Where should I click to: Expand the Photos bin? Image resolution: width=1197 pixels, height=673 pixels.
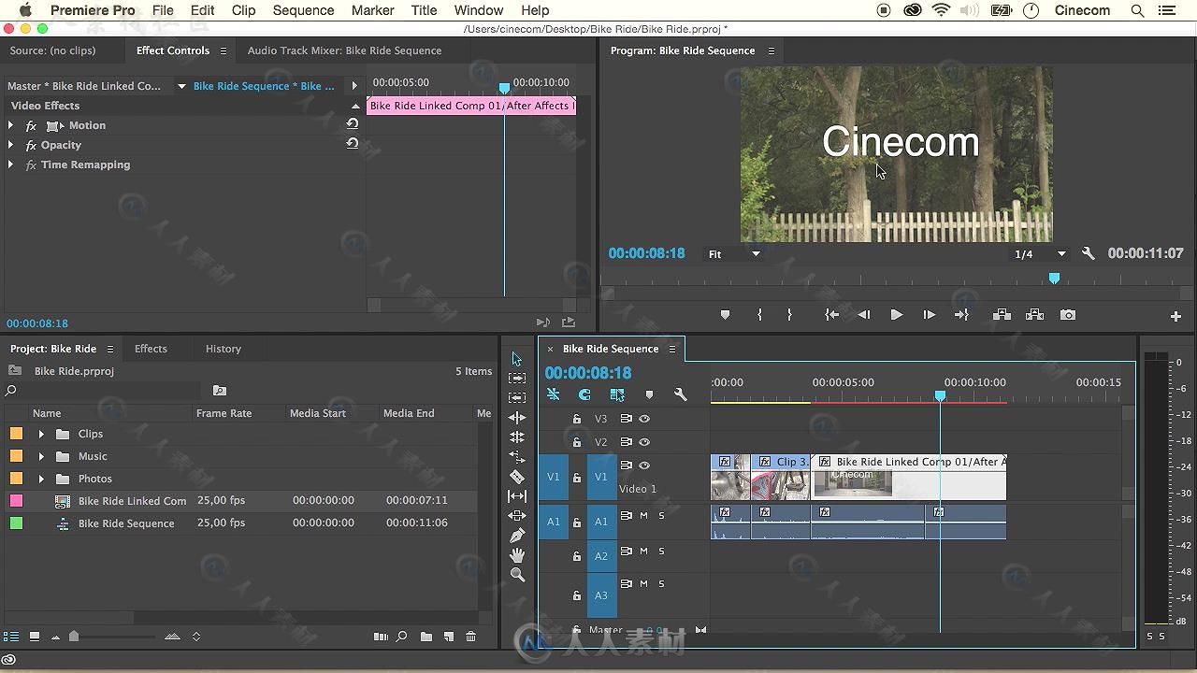tap(41, 479)
